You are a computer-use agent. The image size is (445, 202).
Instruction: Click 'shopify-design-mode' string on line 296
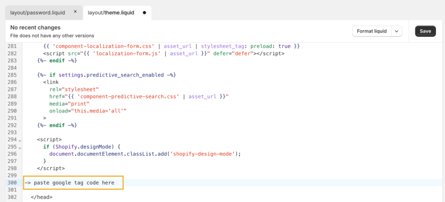[203, 154]
